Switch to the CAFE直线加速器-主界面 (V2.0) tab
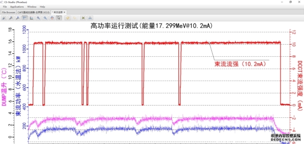The height and width of the screenshot is (144, 304). [34, 12]
